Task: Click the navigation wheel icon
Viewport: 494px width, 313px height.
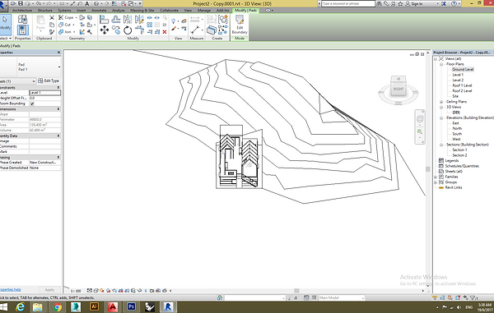Action: (420, 119)
